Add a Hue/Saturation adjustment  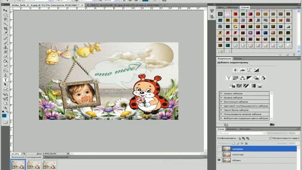235,78
